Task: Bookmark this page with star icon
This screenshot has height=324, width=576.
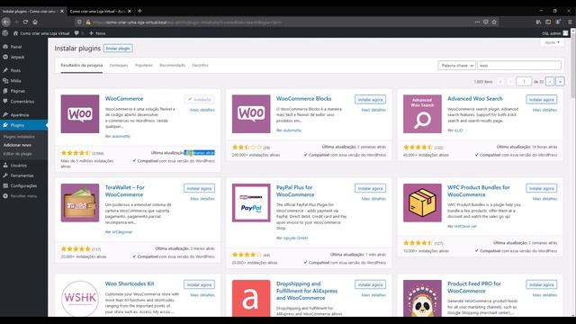Action: point(494,22)
